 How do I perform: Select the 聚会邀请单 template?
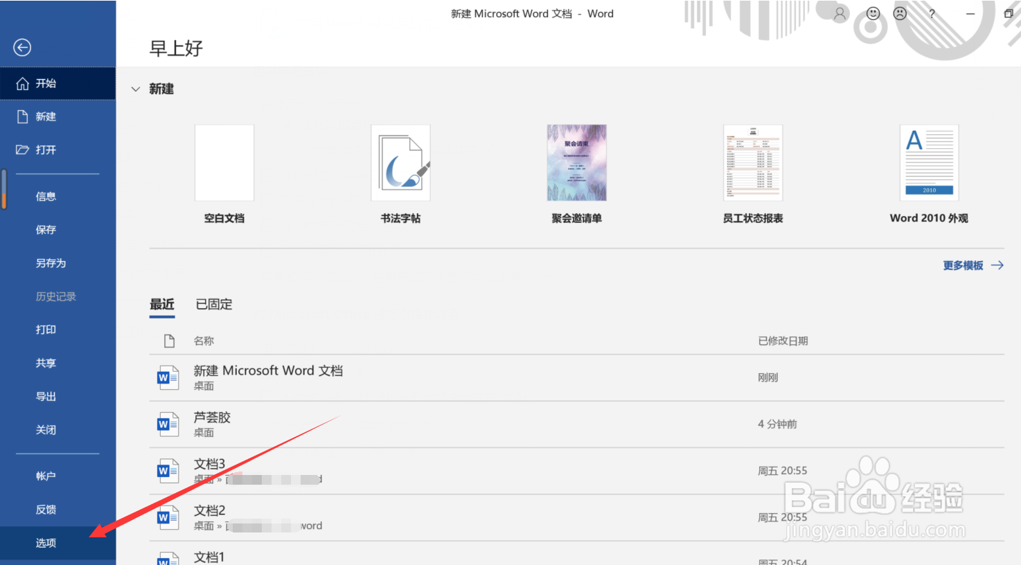coord(576,163)
